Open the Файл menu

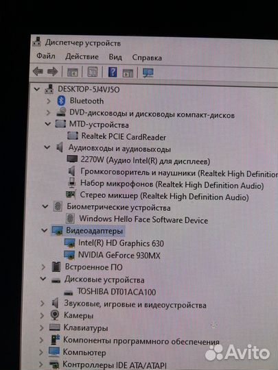coord(46,56)
